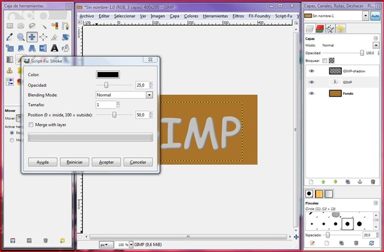Select the Blend gradient tool
This screenshot has width=384, height=252.
pyautogui.click(x=10, y=59)
